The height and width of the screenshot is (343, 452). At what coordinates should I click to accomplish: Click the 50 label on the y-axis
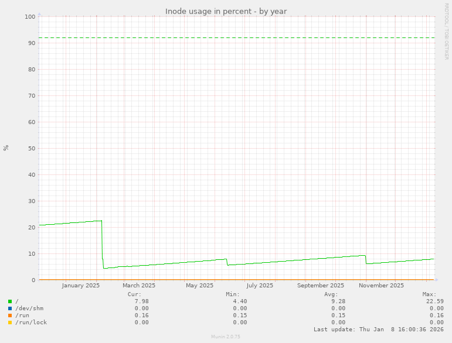tap(32, 149)
